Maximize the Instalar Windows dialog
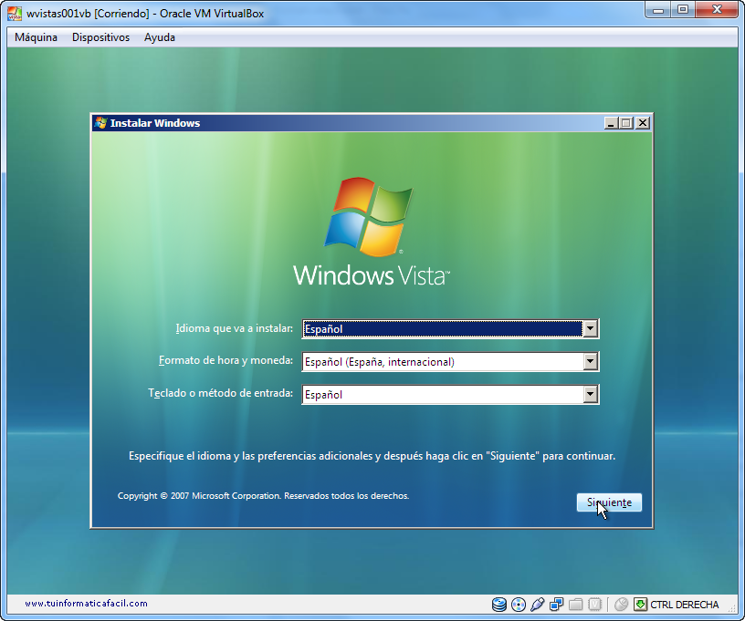This screenshot has height=621, width=745. point(626,123)
